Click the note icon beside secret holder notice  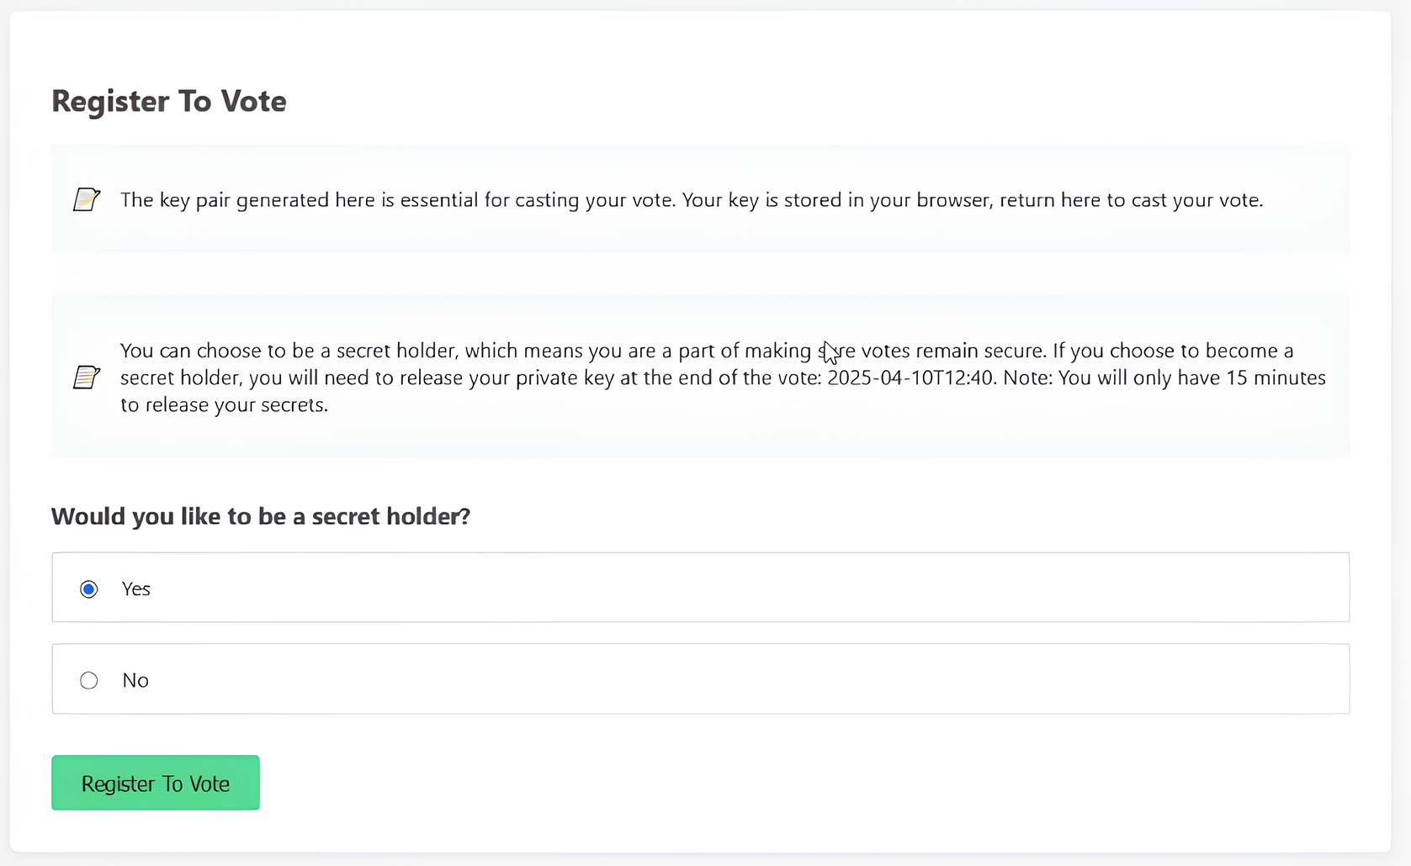tap(87, 378)
